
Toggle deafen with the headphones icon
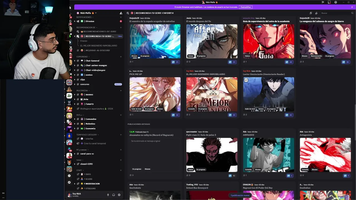113,195
